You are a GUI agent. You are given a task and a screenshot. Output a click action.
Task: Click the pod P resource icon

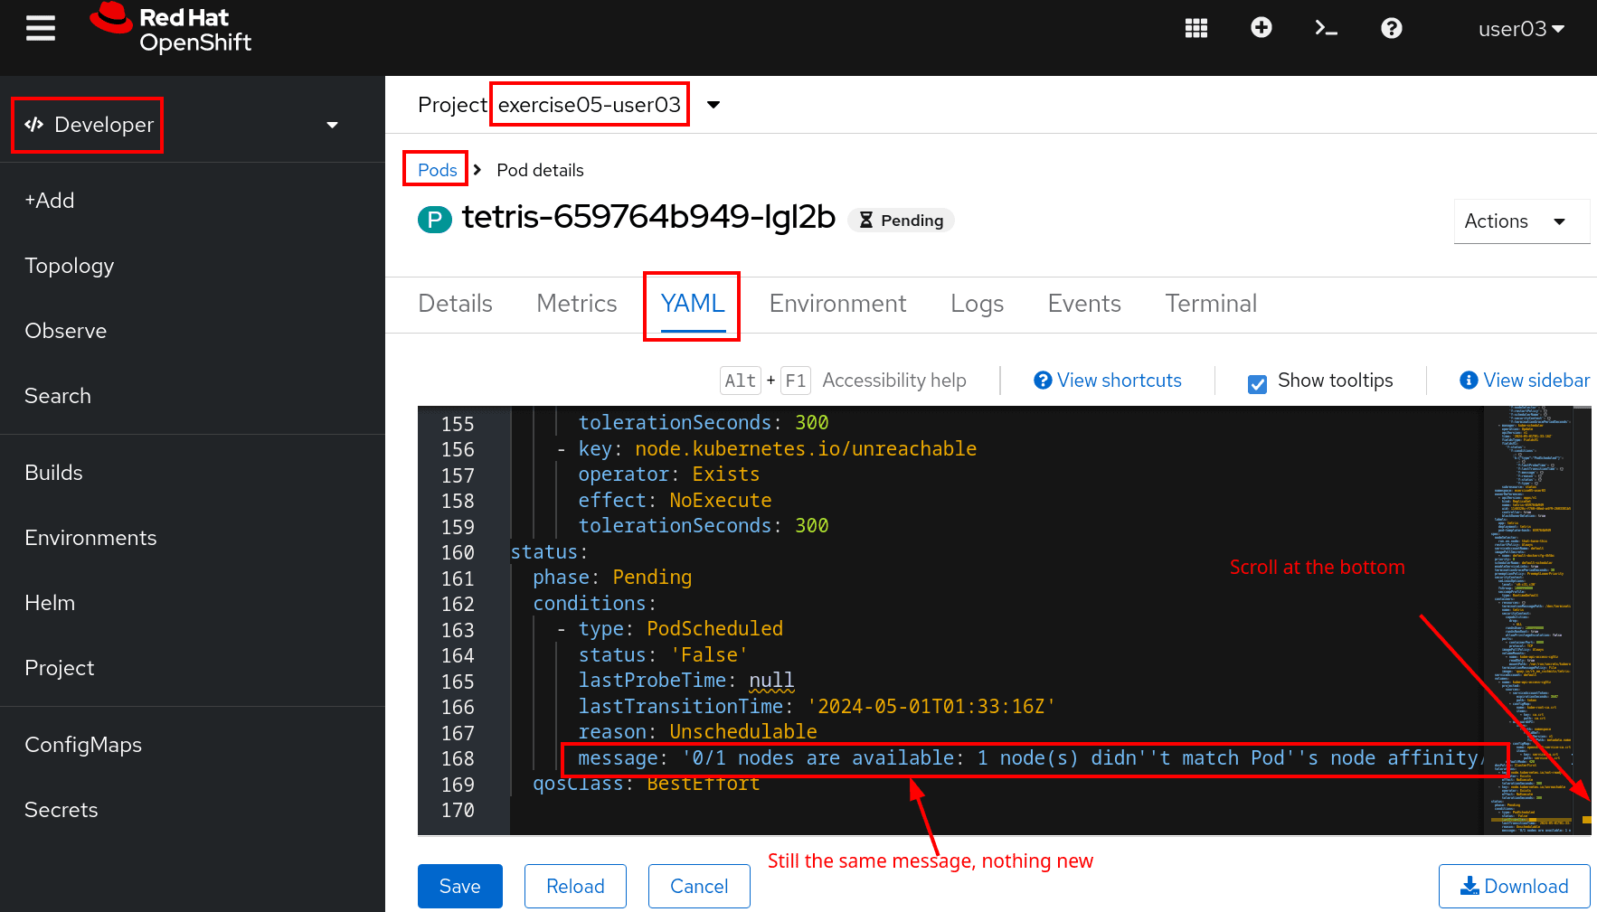coord(435,220)
